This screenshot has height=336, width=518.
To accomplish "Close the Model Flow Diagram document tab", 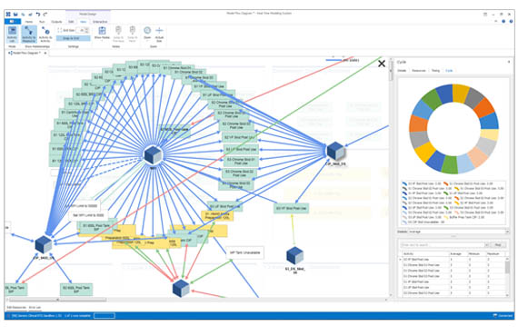I will [x=45, y=53].
